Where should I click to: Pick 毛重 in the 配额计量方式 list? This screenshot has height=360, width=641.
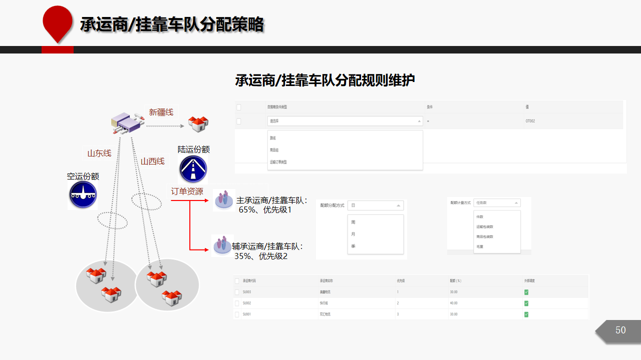497,246
